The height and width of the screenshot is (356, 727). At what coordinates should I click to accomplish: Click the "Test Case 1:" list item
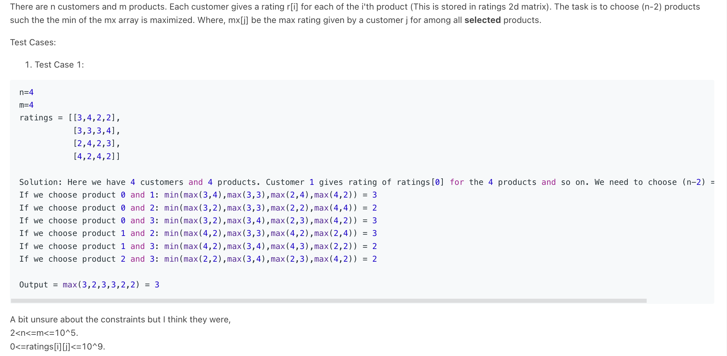[x=59, y=65]
